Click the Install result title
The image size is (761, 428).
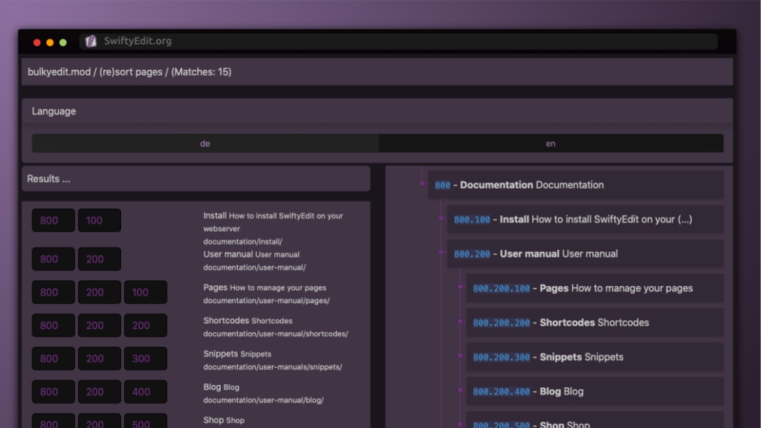tap(215, 215)
